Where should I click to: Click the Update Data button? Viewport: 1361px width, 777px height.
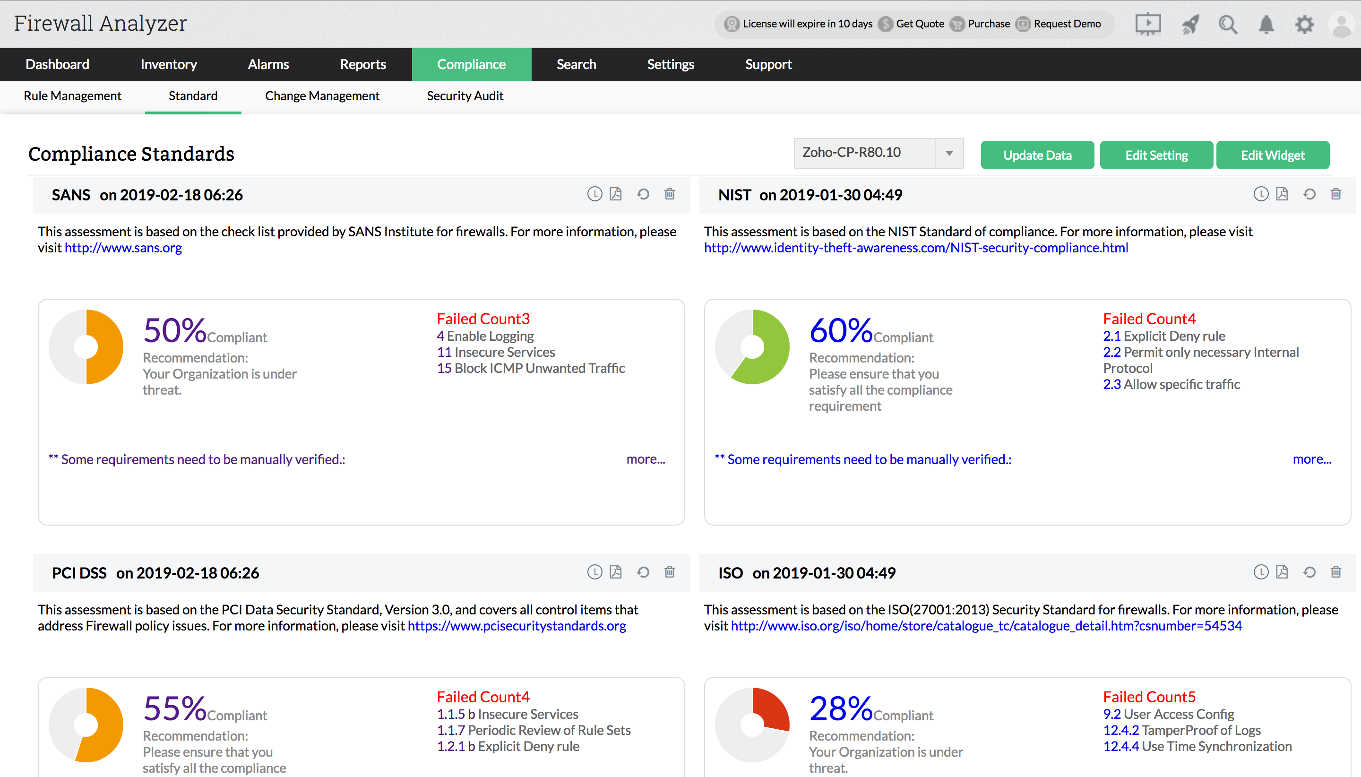[1037, 155]
